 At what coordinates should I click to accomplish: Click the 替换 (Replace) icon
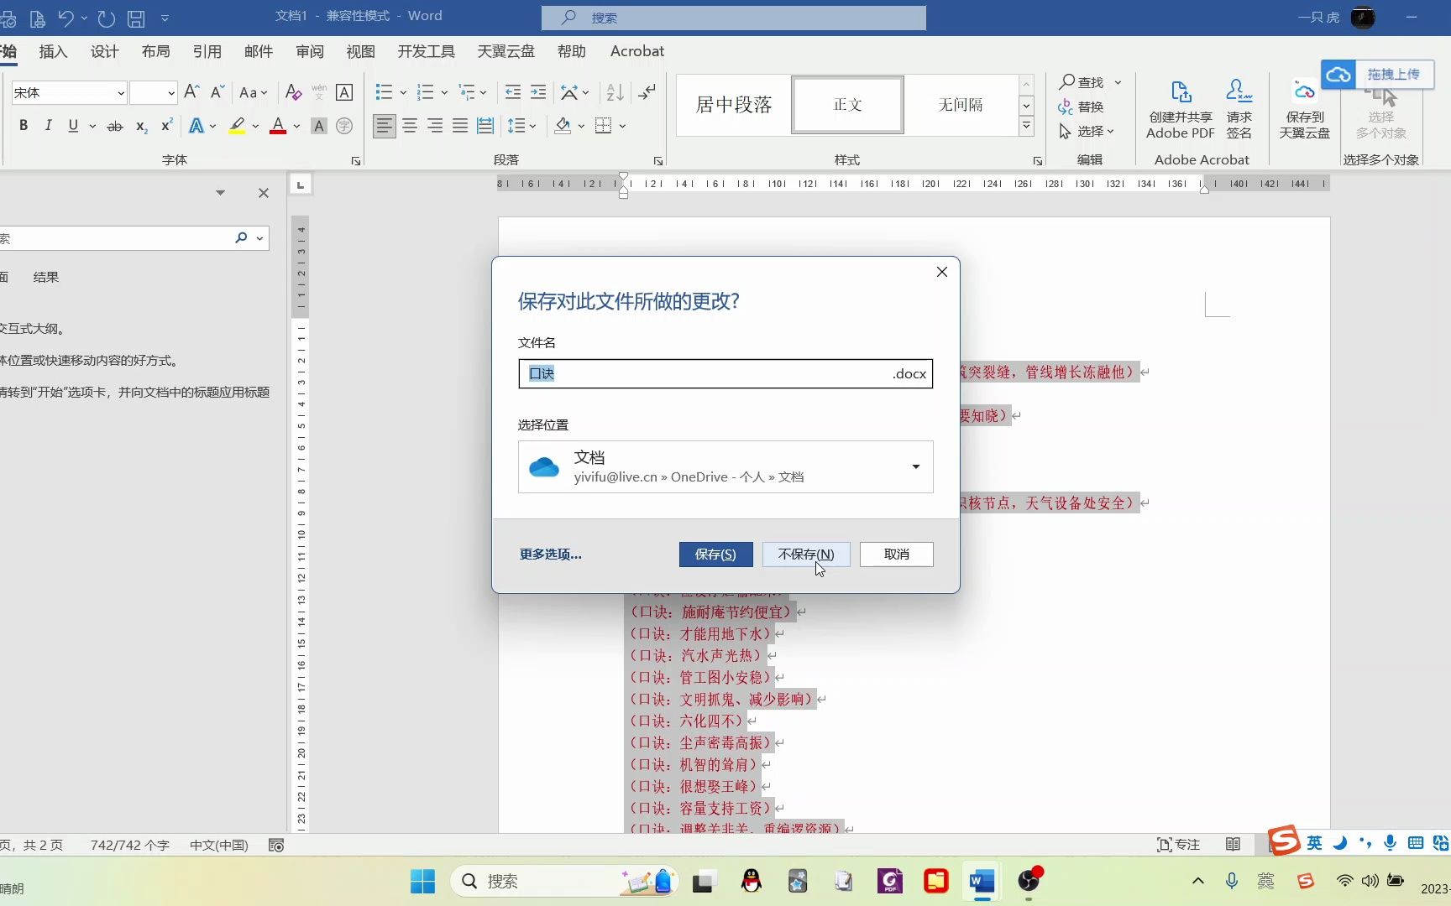(x=1082, y=107)
